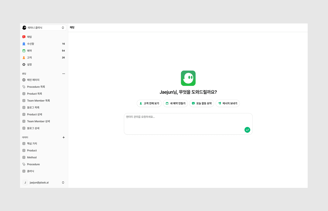Open Procedure 목록 page

(43, 87)
